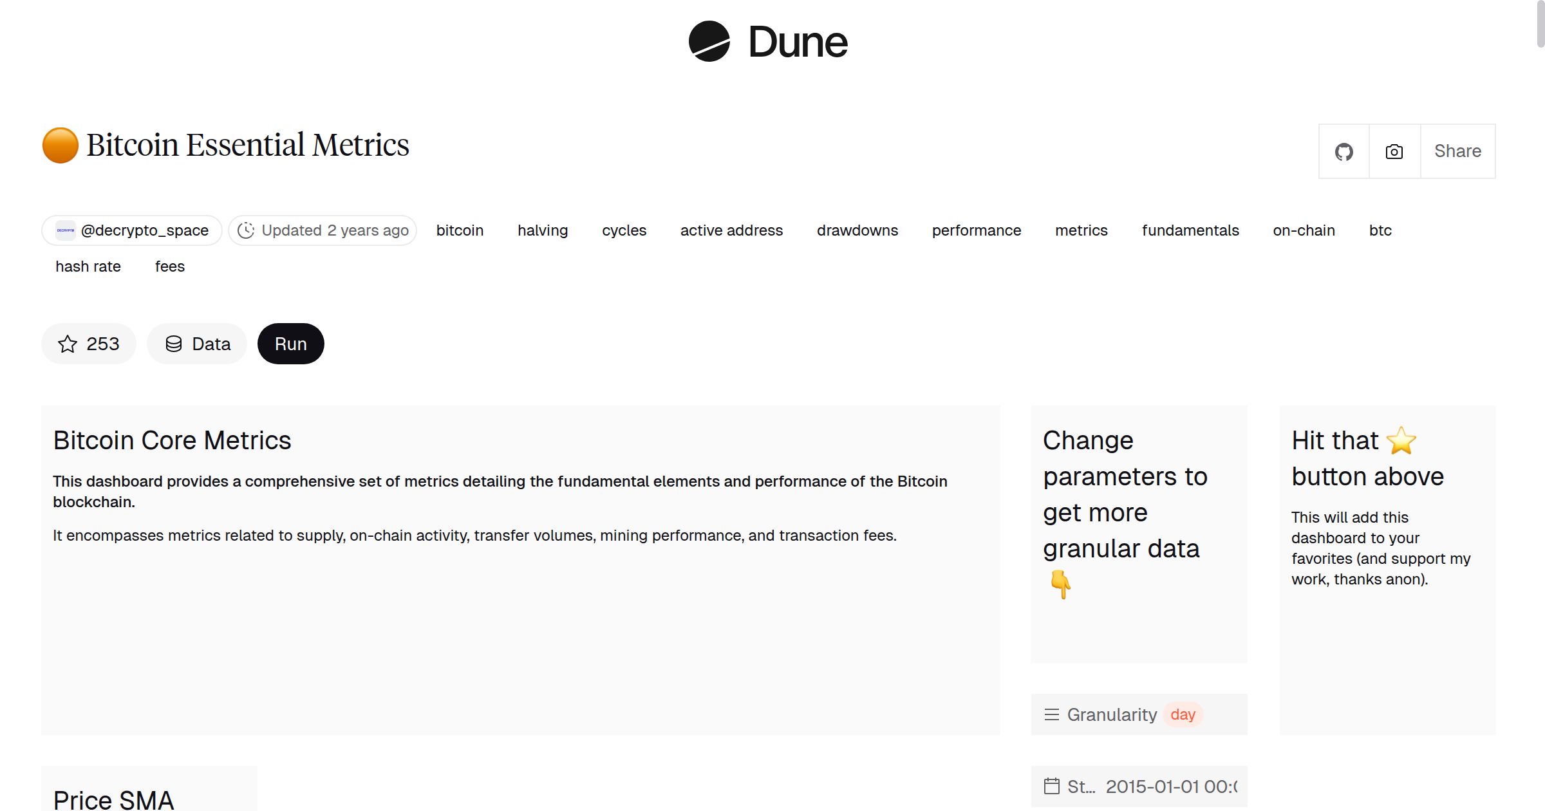Click the Share button
The image size is (1545, 811).
(x=1457, y=151)
